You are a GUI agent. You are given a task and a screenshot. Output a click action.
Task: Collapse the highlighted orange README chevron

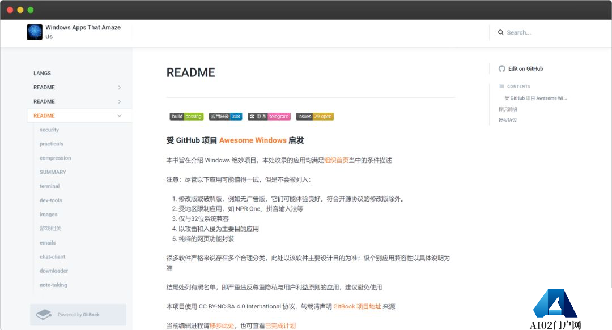(x=120, y=115)
